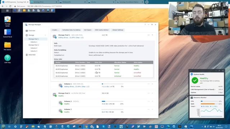Click the green Healthy checkmark icon
Screen dimensions: 230x129
pyautogui.click(x=195, y=80)
